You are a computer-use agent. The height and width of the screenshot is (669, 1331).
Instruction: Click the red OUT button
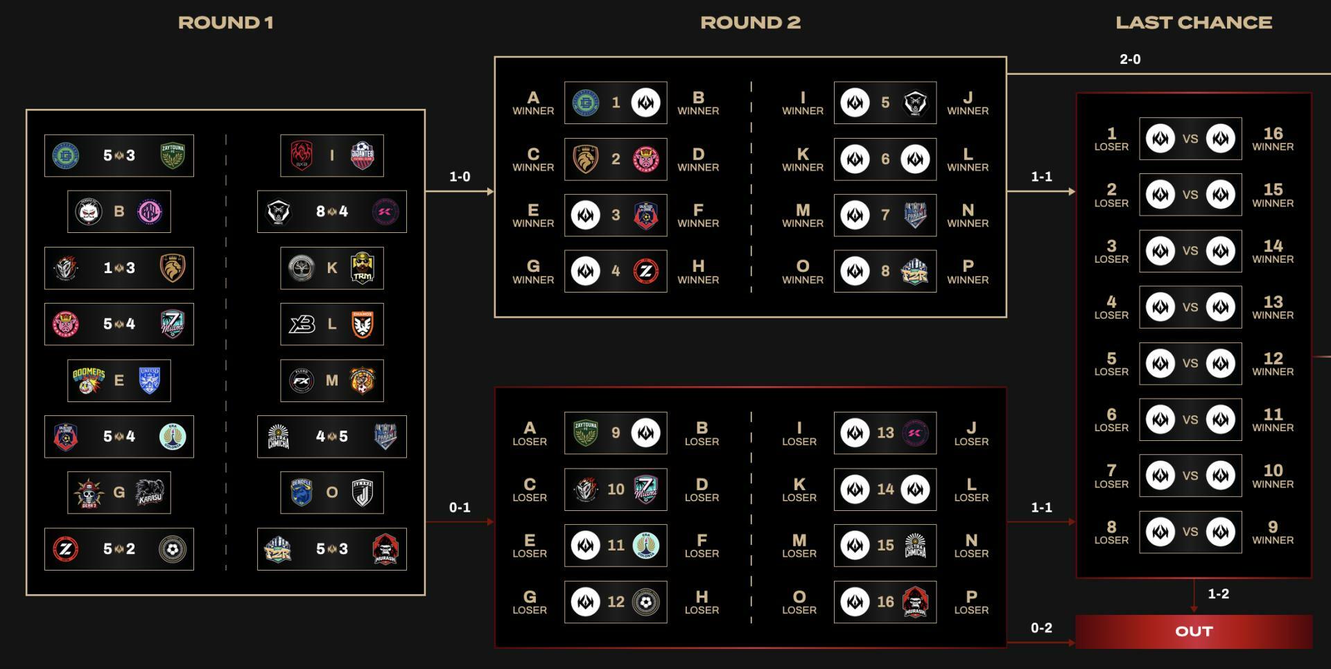coord(1194,632)
